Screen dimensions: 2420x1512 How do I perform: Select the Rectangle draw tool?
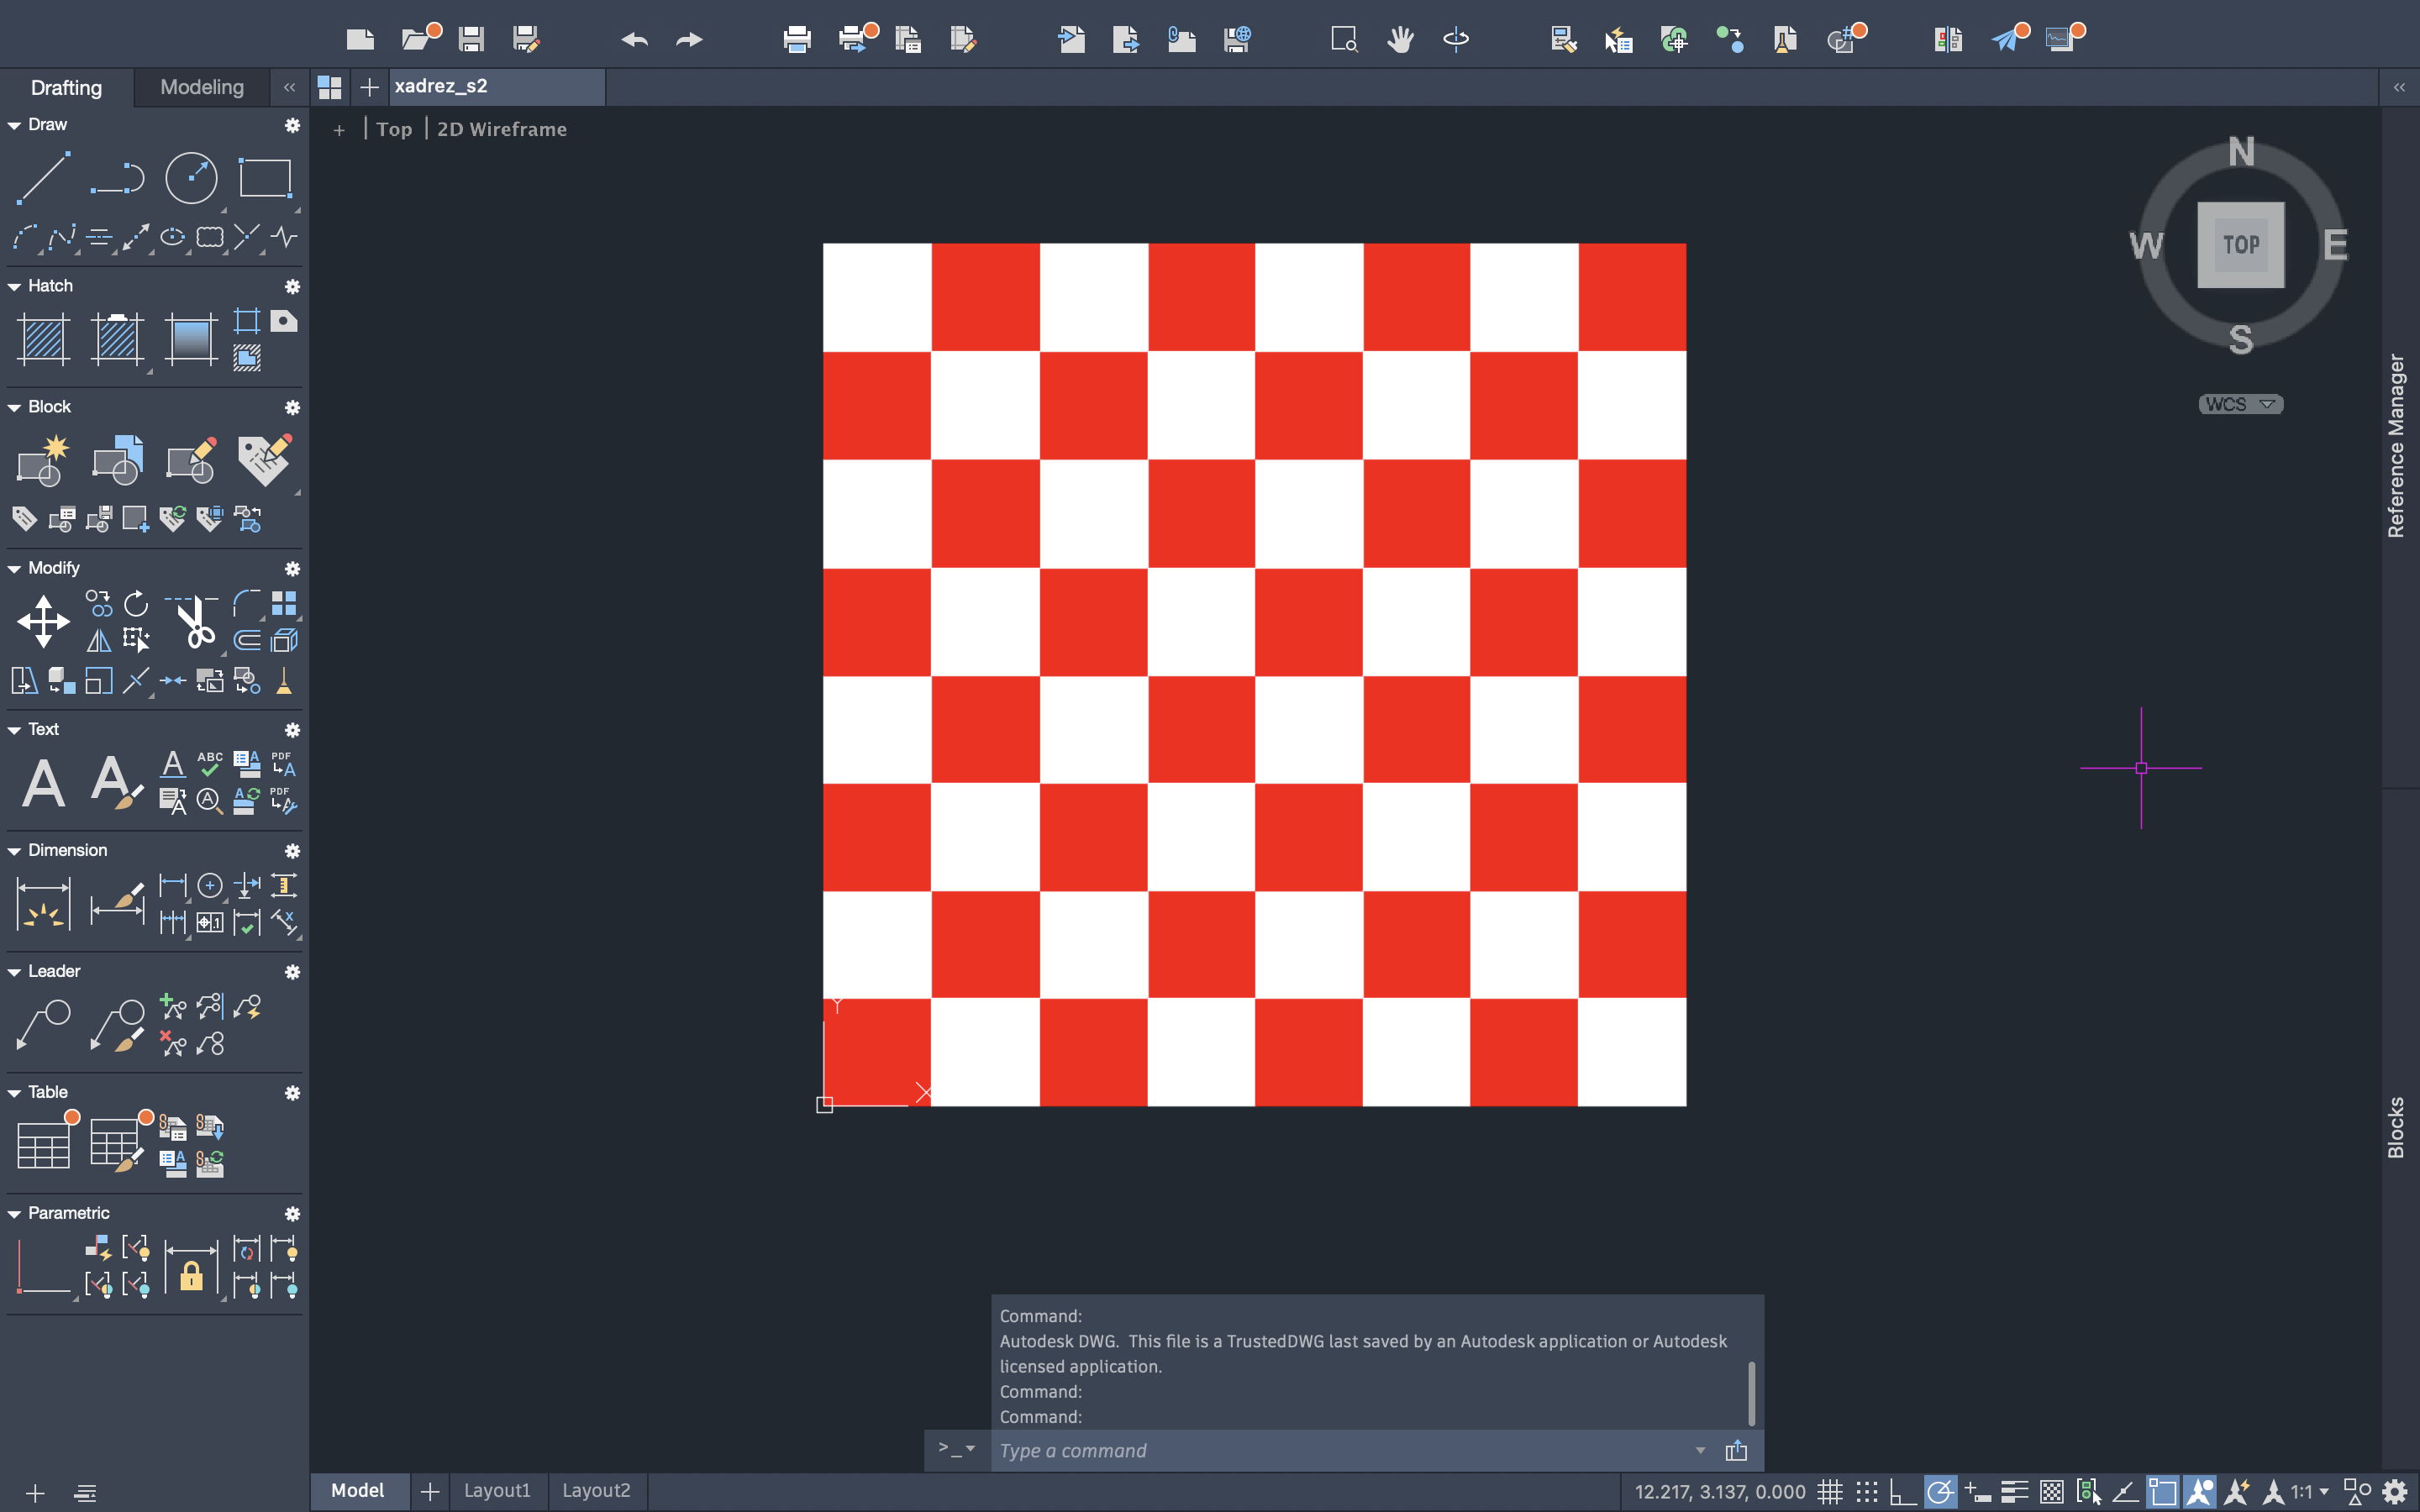(265, 179)
